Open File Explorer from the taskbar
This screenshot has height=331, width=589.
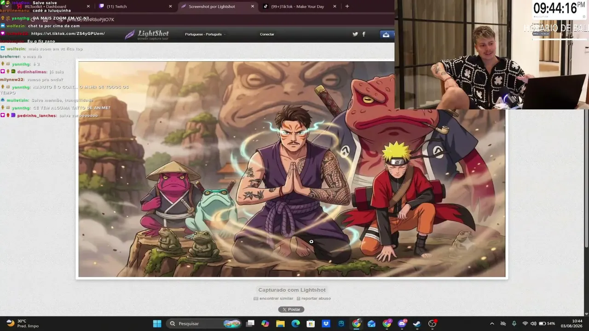coord(280,324)
